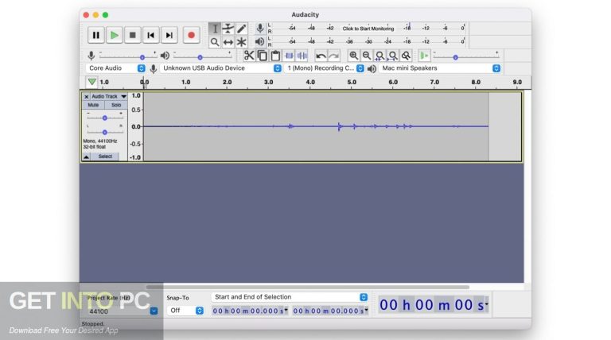Image resolution: width=611 pixels, height=340 pixels.
Task: Open the Core Audio host dropdown
Action: point(115,68)
